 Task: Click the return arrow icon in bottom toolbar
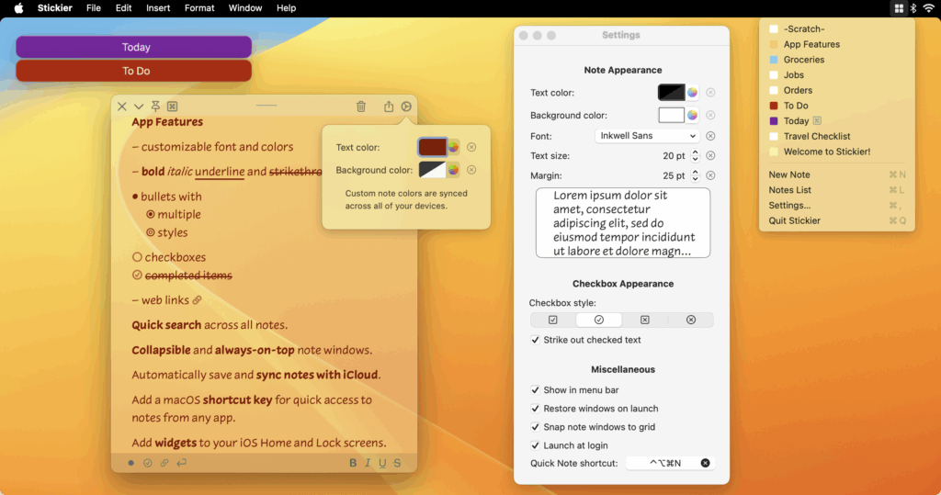[181, 463]
